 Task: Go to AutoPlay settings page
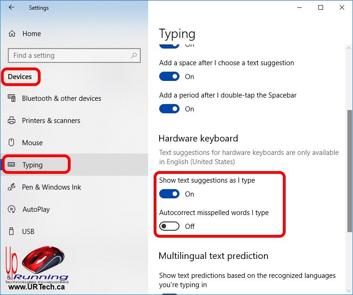coord(36,209)
